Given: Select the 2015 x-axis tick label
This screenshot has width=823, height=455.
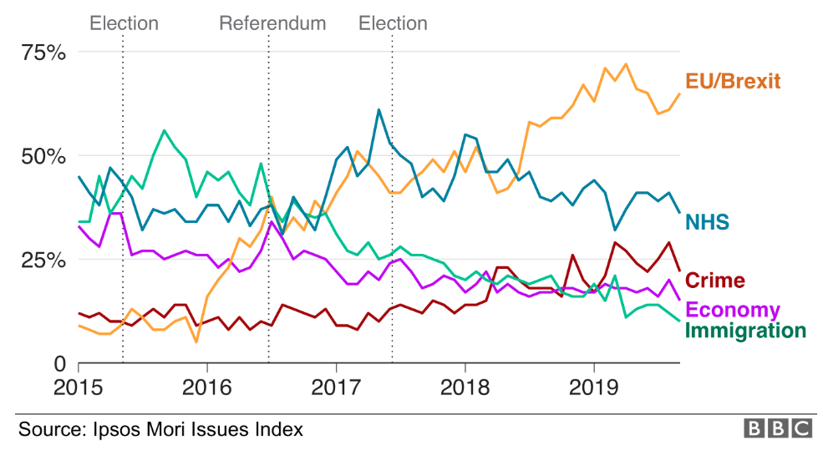Looking at the screenshot, I should tap(79, 387).
